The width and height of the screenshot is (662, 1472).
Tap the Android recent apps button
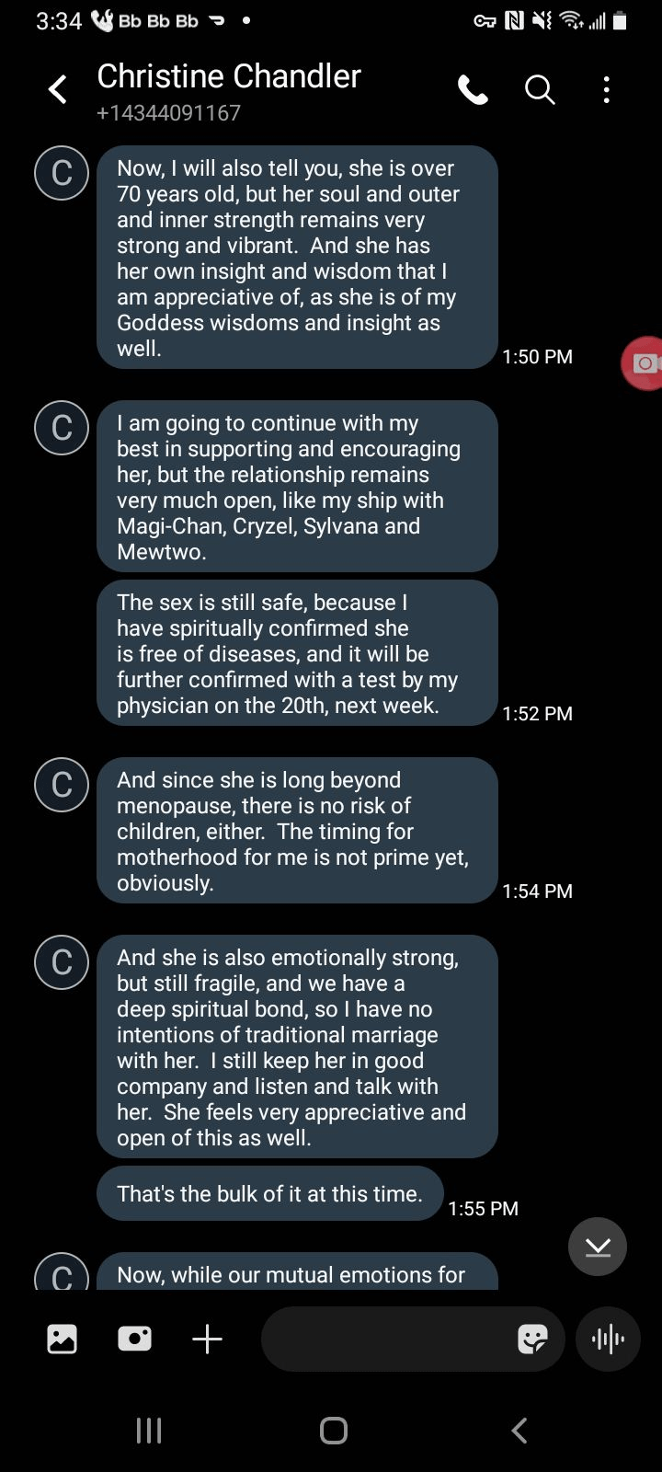(x=149, y=1431)
